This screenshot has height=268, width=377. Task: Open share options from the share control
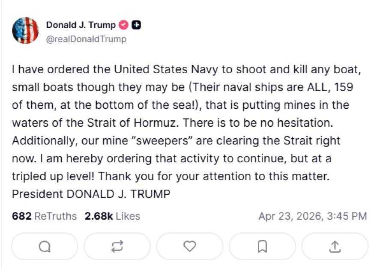335,246
